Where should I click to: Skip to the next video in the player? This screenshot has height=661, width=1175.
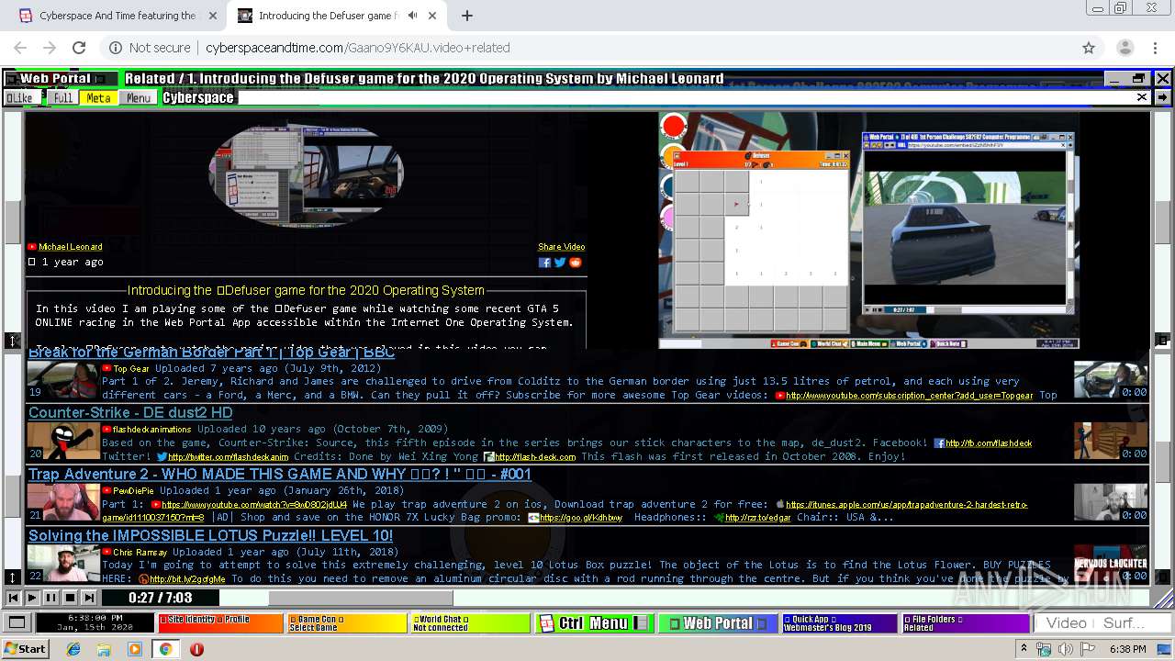[x=88, y=598]
